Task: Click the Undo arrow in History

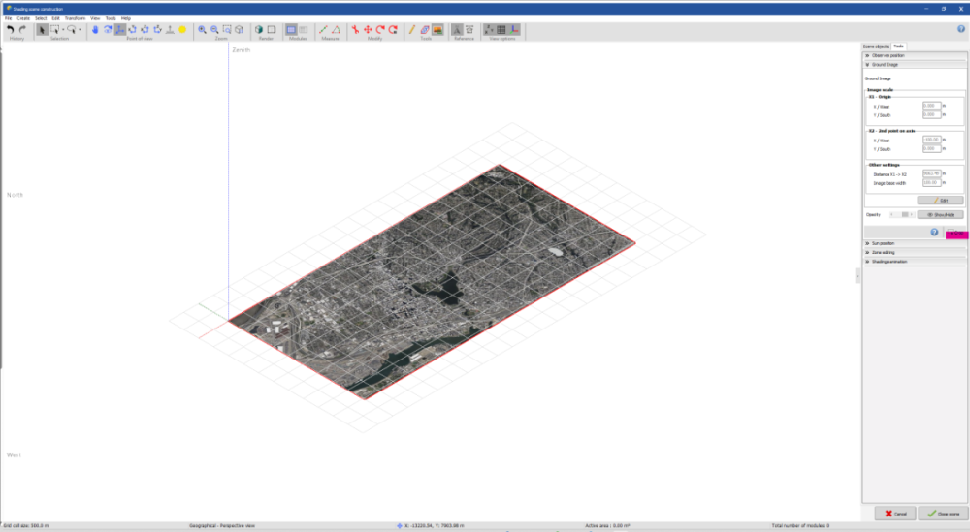Action: click(x=10, y=29)
